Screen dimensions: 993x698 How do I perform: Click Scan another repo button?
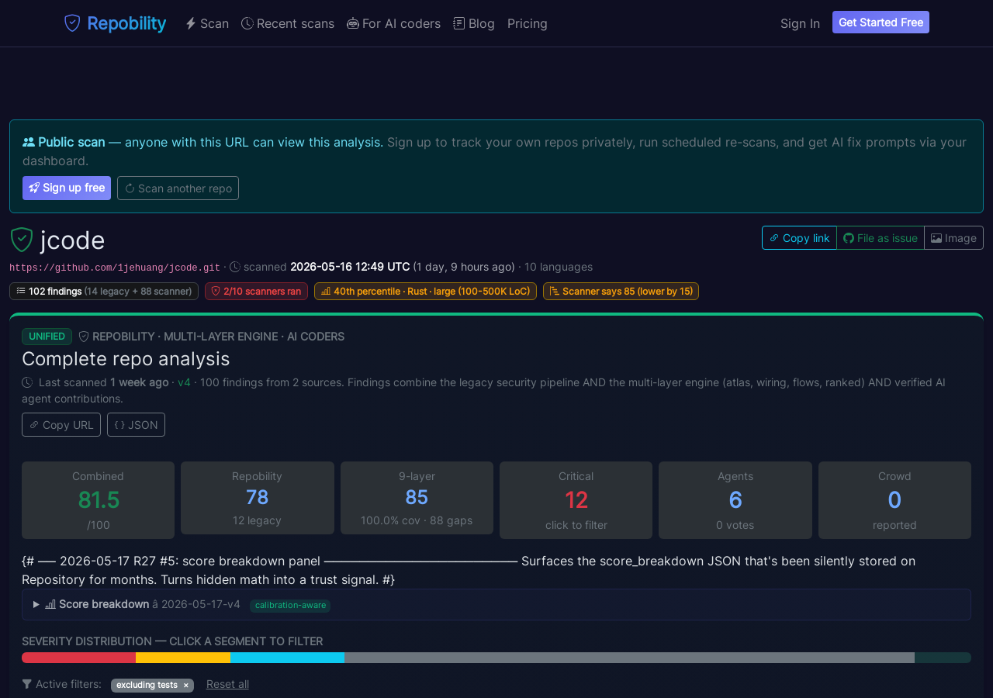pyautogui.click(x=178, y=188)
